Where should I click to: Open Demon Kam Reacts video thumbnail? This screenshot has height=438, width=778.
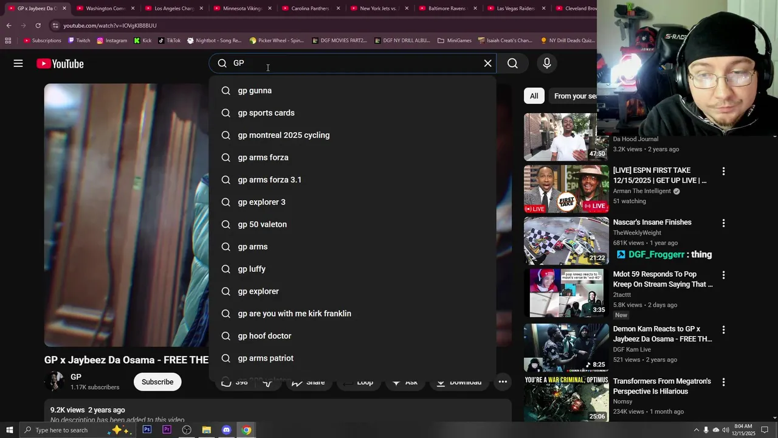click(x=566, y=347)
